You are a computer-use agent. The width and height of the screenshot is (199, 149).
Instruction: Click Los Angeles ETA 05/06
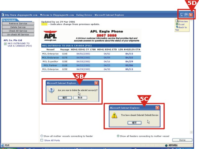(129, 65)
